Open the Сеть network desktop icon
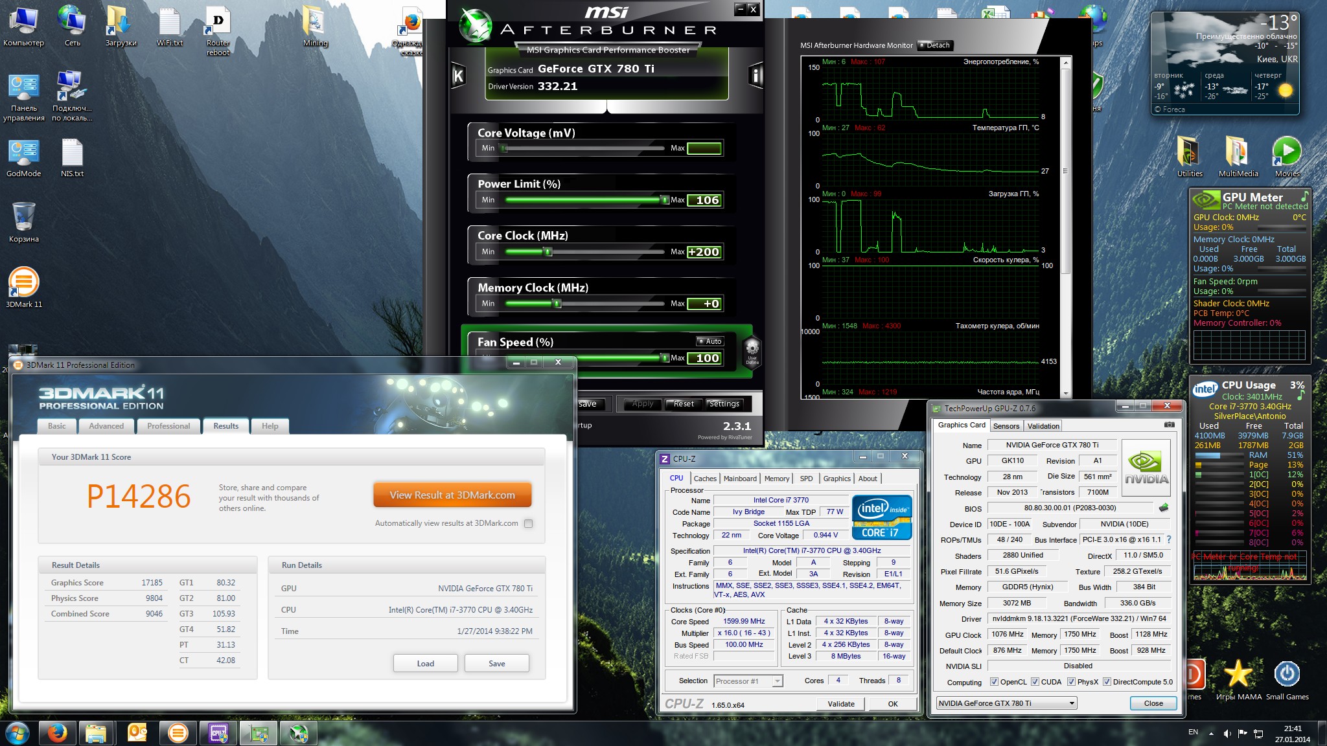The image size is (1327, 746). tap(73, 27)
